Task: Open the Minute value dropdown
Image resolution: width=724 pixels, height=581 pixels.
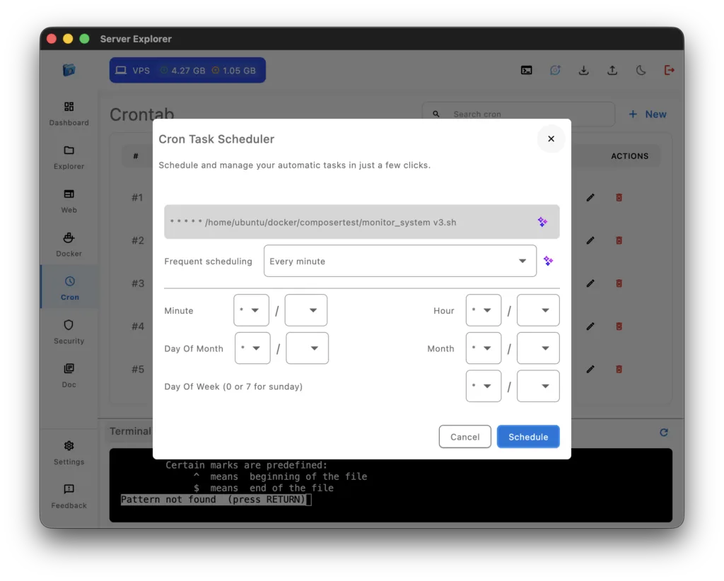Action: point(251,310)
